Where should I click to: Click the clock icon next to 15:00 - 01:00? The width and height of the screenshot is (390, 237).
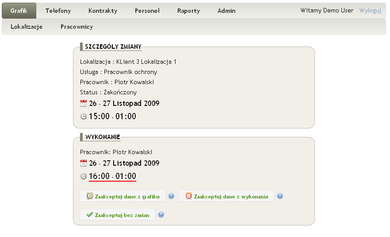pyautogui.click(x=84, y=117)
